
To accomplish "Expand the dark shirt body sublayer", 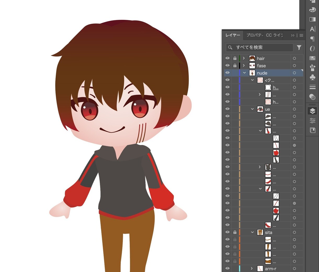I will pyautogui.click(x=260, y=167).
